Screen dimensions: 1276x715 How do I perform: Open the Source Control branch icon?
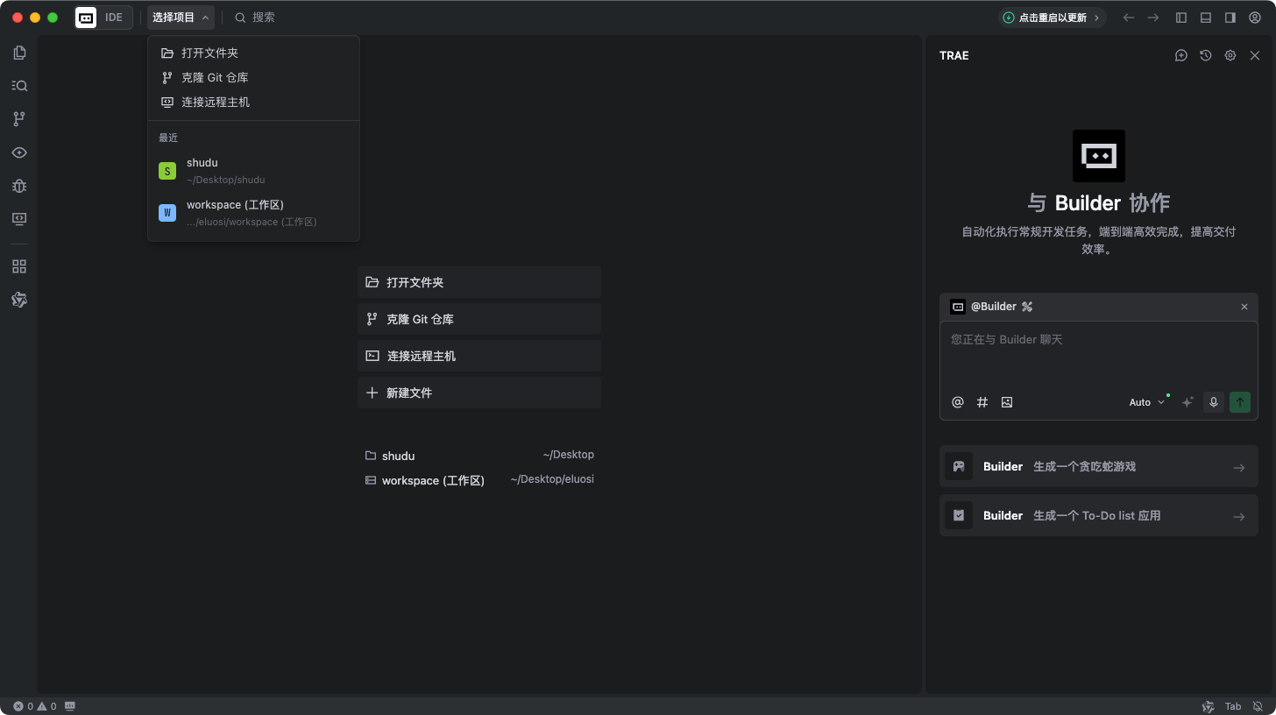pos(19,119)
